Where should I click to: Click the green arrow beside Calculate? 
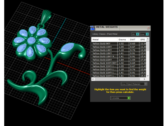tap(129, 98)
